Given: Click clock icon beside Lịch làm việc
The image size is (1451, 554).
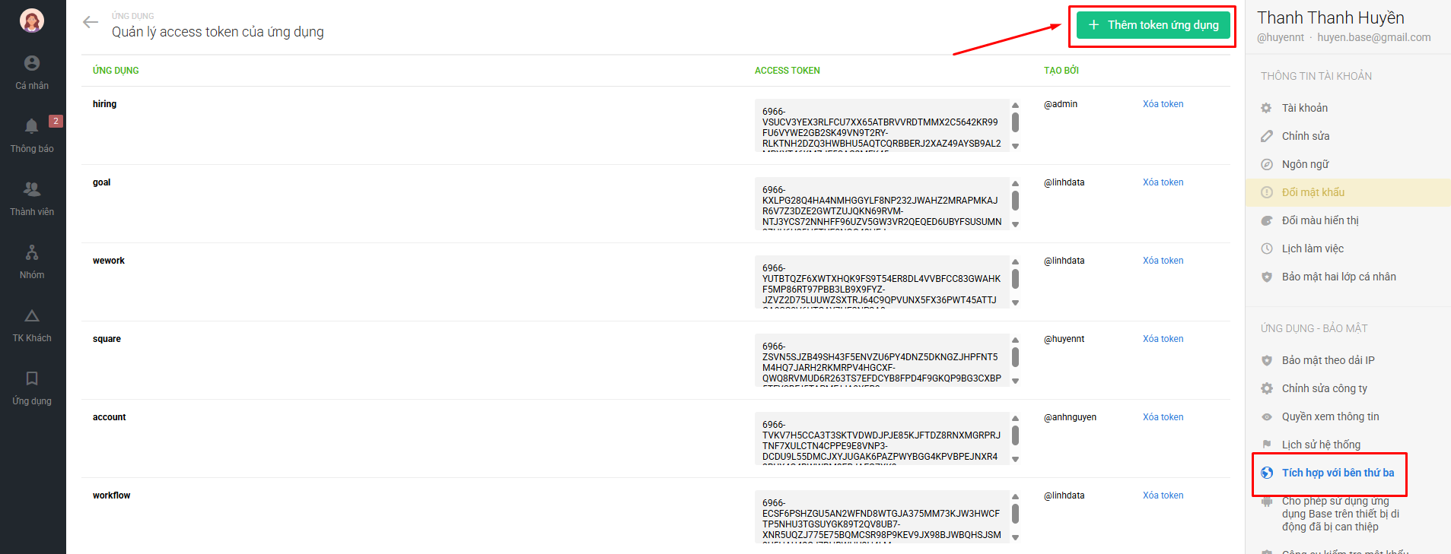Looking at the screenshot, I should pos(1267,249).
